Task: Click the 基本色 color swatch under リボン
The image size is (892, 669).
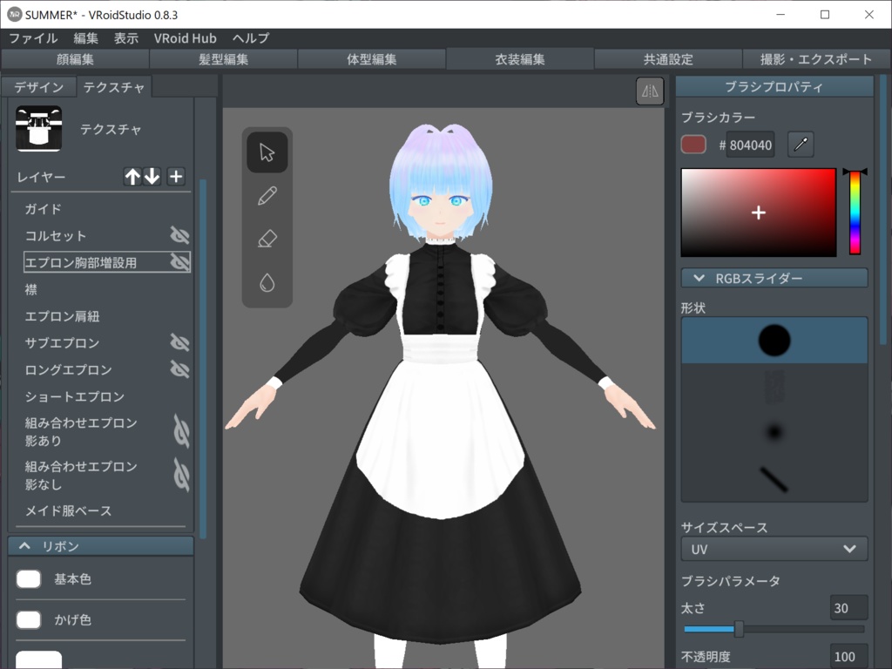Action: coord(27,578)
